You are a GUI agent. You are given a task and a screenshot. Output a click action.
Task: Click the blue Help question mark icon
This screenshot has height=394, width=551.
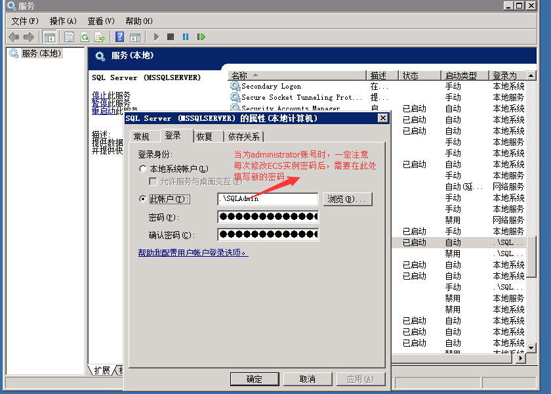pos(120,37)
